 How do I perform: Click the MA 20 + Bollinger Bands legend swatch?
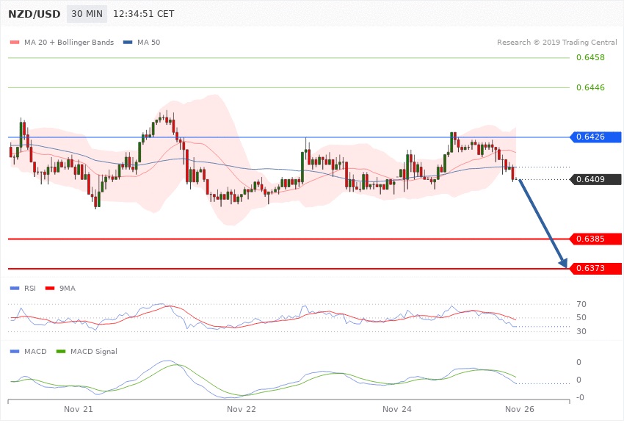14,43
